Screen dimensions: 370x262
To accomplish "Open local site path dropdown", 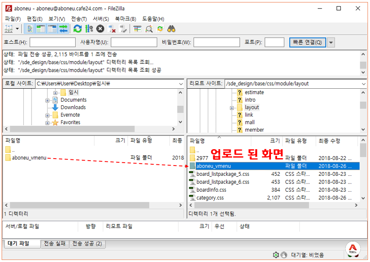I will (181, 84).
